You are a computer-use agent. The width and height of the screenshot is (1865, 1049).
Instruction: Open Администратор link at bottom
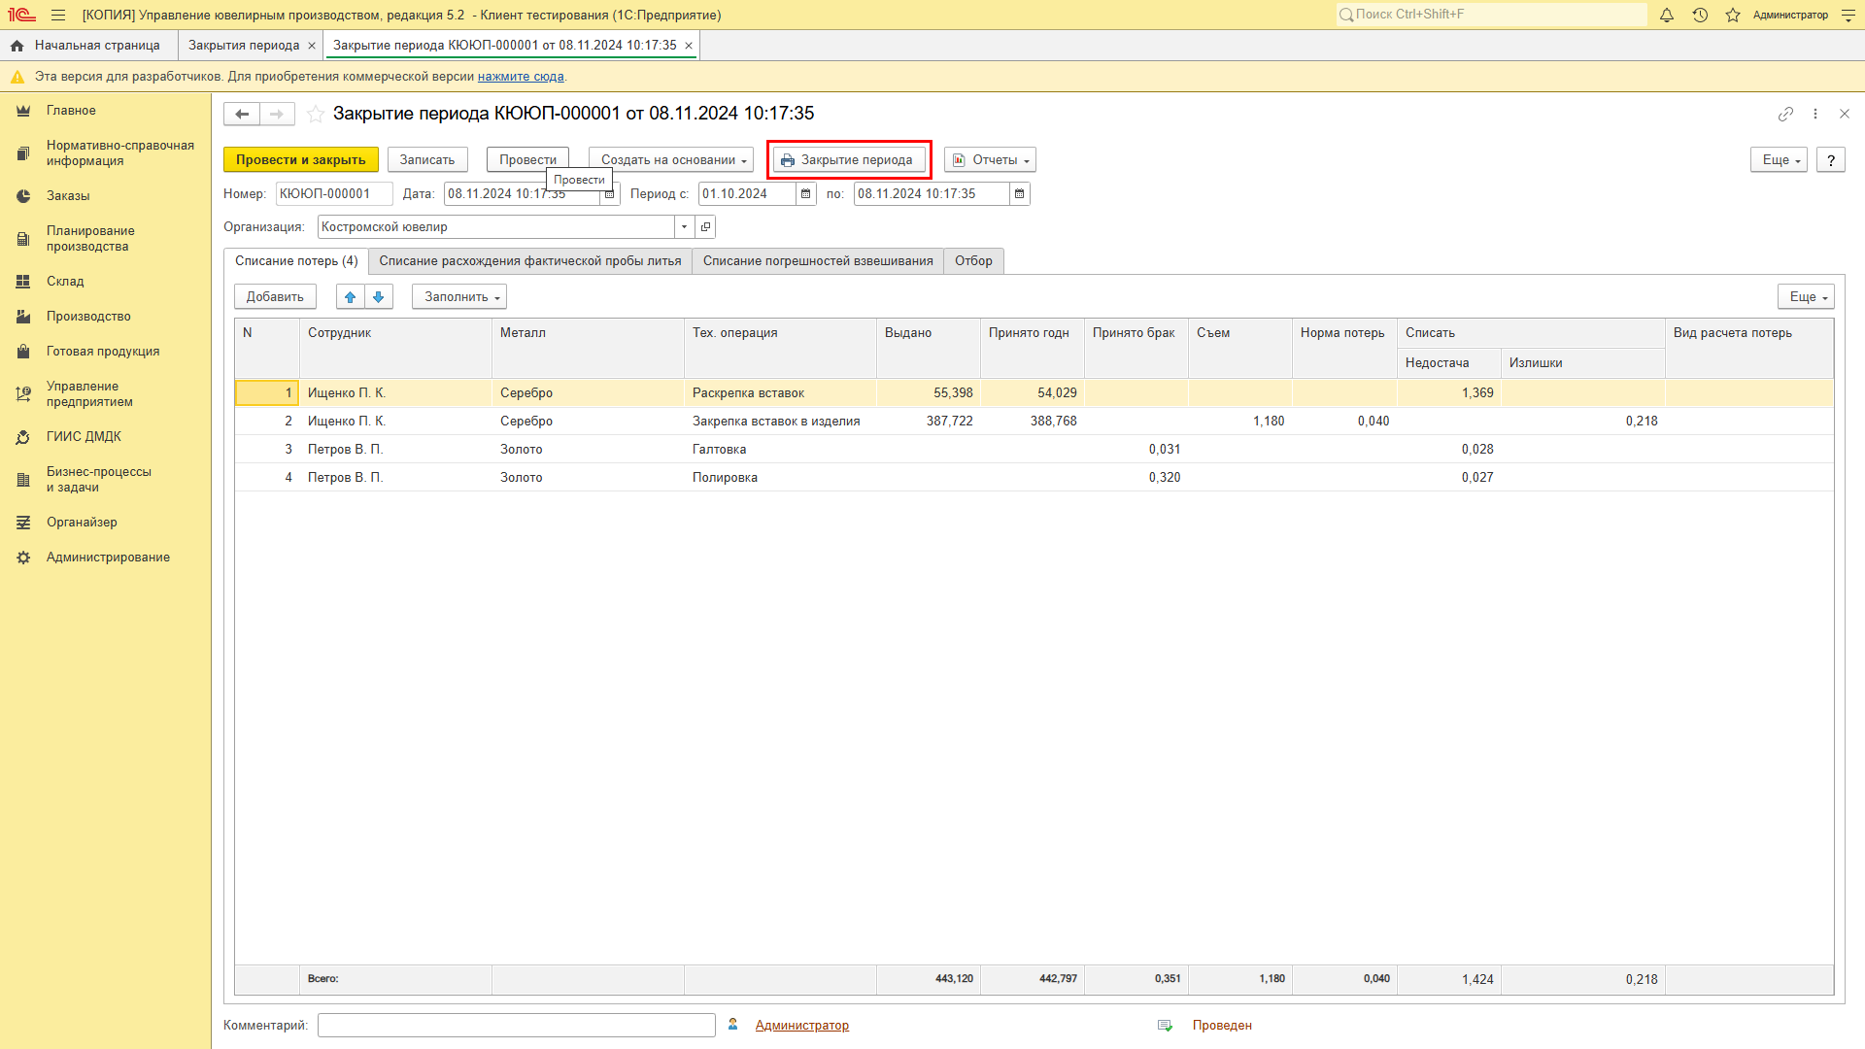802,1026
